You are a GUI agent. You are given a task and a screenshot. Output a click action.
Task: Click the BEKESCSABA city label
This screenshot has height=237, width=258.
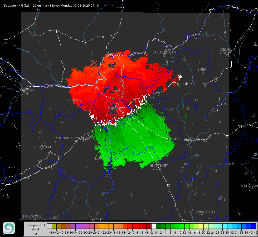(249, 186)
